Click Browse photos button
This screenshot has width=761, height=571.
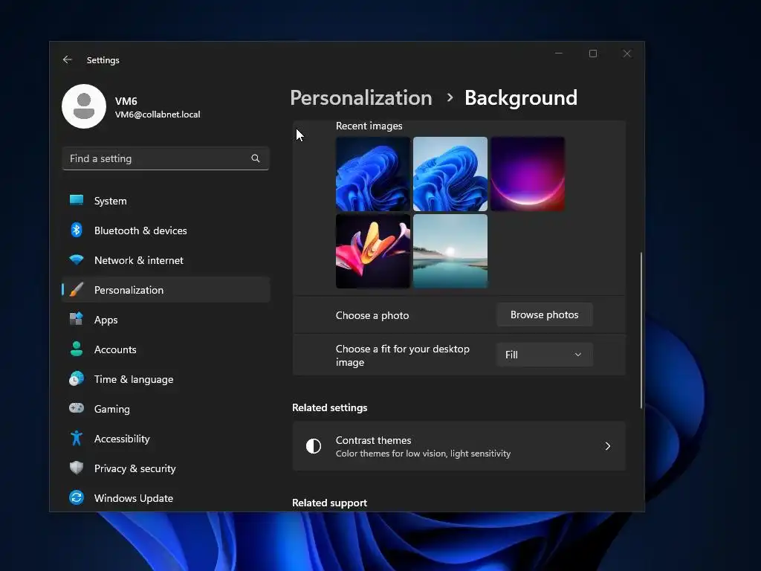545,314
